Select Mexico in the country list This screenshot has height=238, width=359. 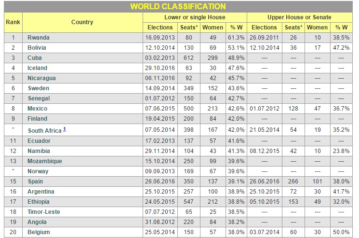tap(38, 109)
